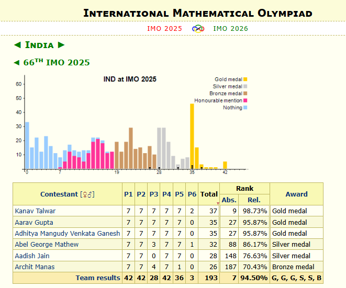Screen dimensions: 346x288
Task: Sort by Rel. rank header
Action: click(x=254, y=200)
